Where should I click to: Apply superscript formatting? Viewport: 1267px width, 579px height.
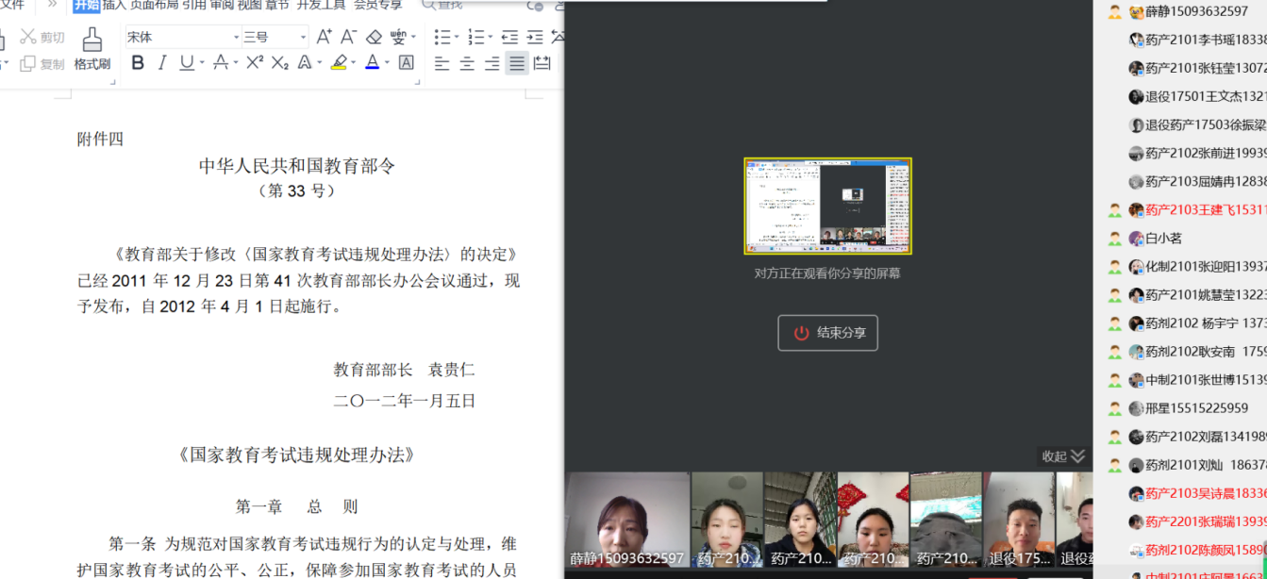click(255, 63)
